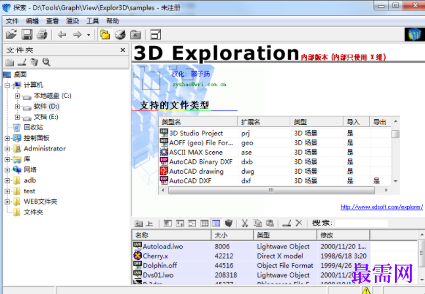Expand the WEB文件夹 folder node
This screenshot has height=294, width=425.
click(x=7, y=202)
